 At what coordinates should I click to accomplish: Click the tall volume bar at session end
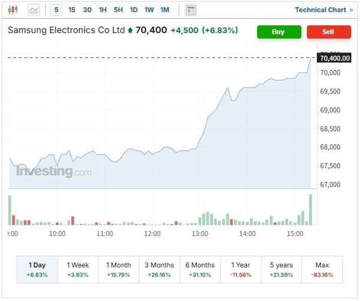pyautogui.click(x=310, y=209)
